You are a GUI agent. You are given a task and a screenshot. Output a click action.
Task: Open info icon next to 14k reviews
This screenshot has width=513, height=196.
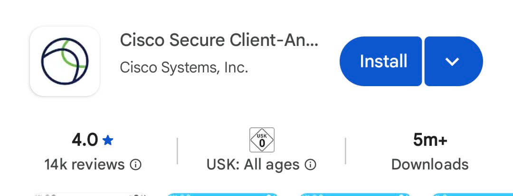[136, 165]
